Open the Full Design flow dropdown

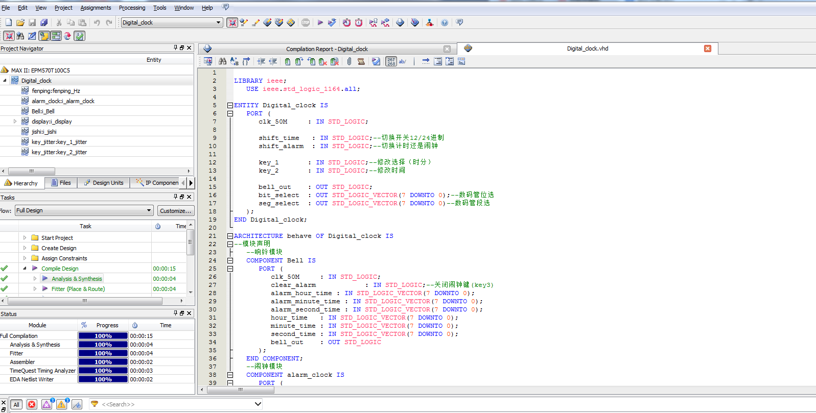[149, 210]
